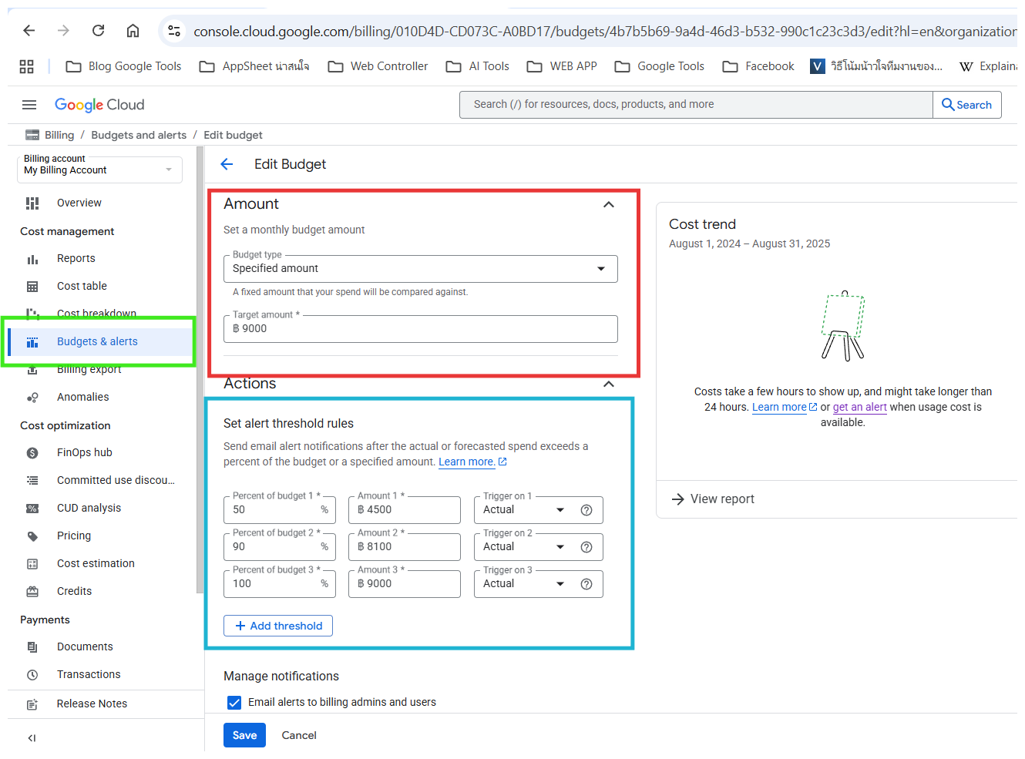This screenshot has width=1025, height=759.
Task: Open the Google Tools bookmark folder
Action: tap(660, 66)
